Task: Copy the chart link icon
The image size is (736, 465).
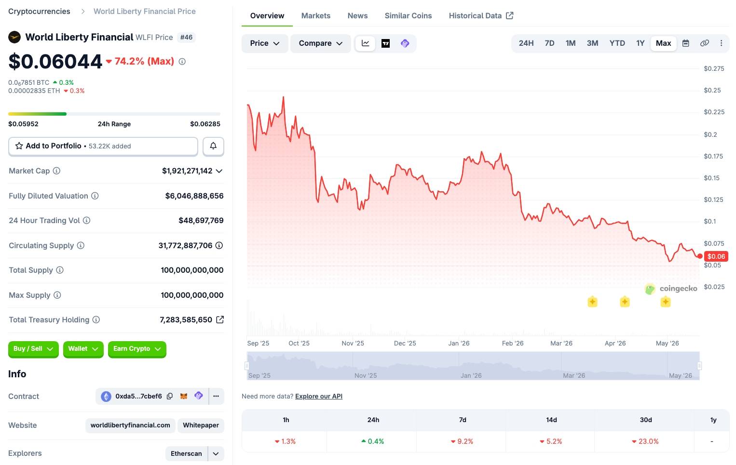Action: tap(705, 43)
